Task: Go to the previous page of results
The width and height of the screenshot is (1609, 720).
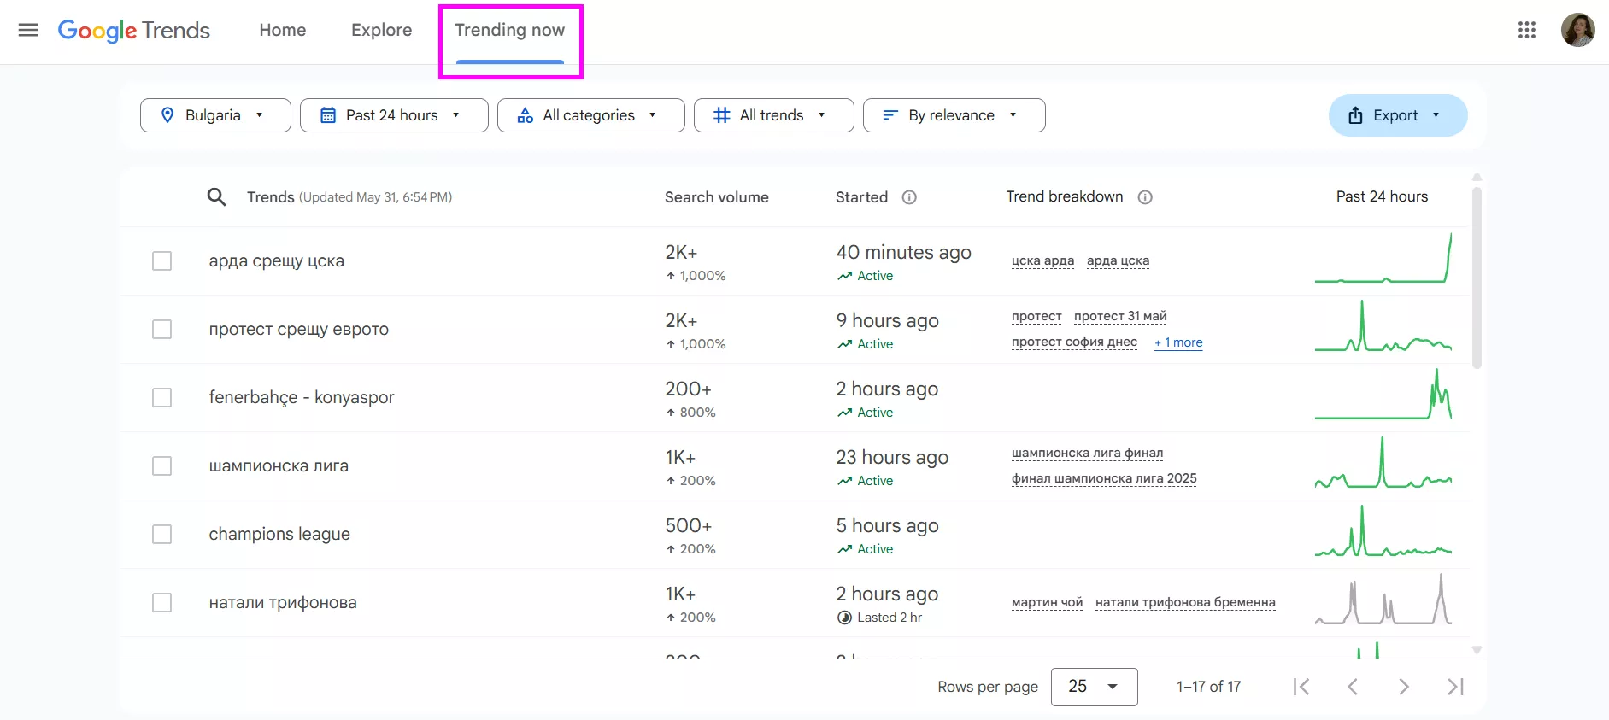Action: point(1353,687)
